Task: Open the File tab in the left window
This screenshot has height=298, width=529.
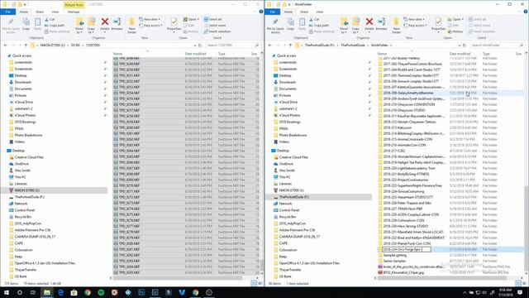Action: 7,12
